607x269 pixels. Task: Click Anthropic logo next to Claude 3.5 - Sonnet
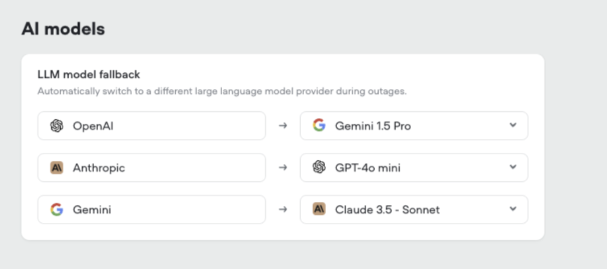[319, 210]
